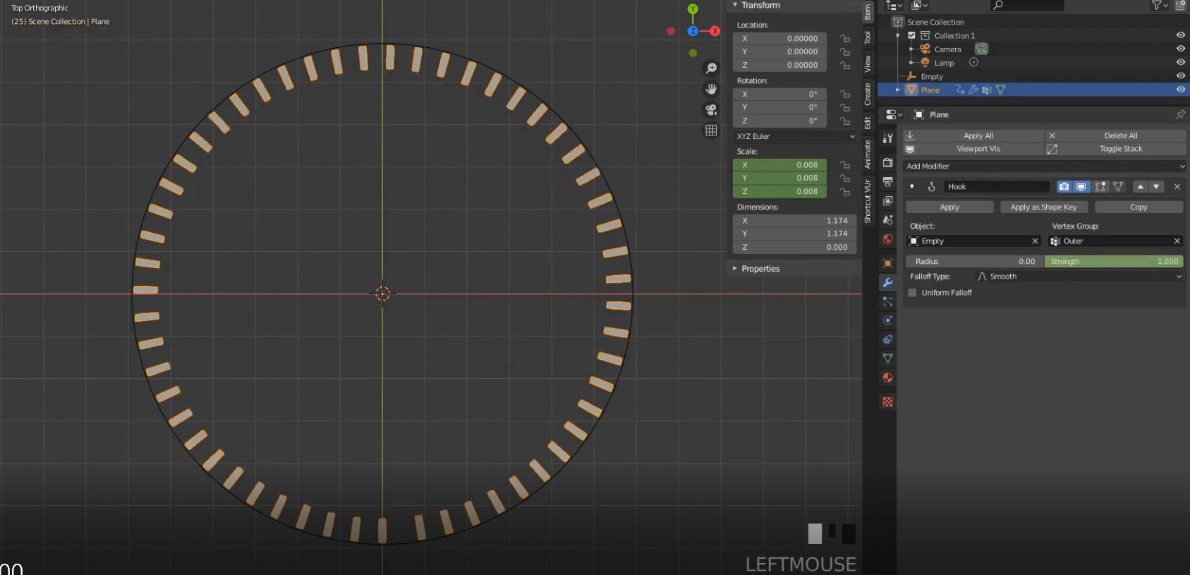Click the red X axis gizmo ball

coord(715,31)
